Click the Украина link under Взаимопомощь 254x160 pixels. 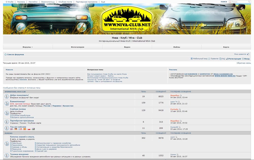[x=57, y=106]
